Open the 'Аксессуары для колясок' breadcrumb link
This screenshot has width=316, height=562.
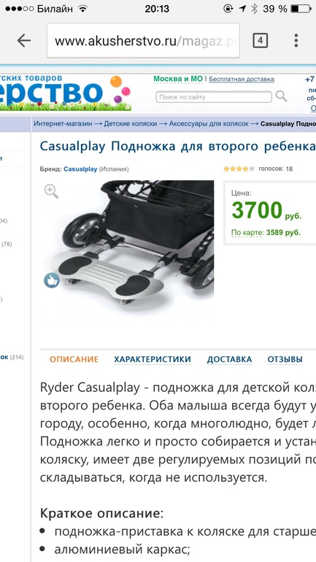209,123
